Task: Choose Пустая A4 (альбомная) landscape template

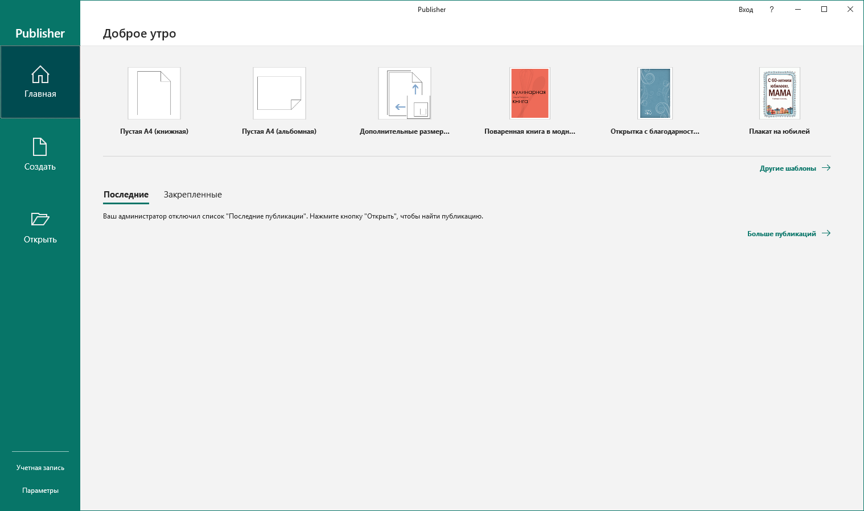Action: [x=279, y=94]
